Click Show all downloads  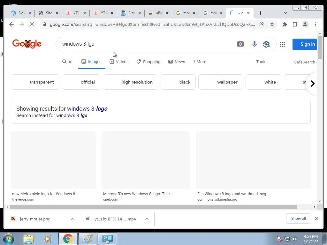tap(299, 219)
